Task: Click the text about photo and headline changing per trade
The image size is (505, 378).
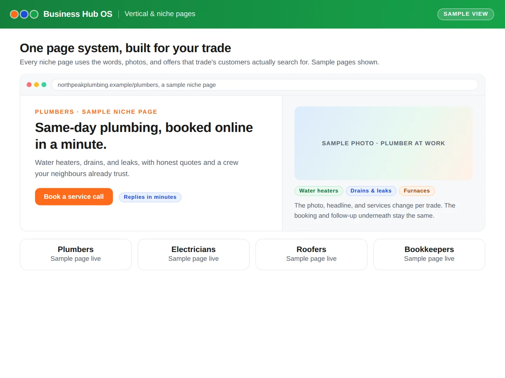Action: click(x=375, y=210)
